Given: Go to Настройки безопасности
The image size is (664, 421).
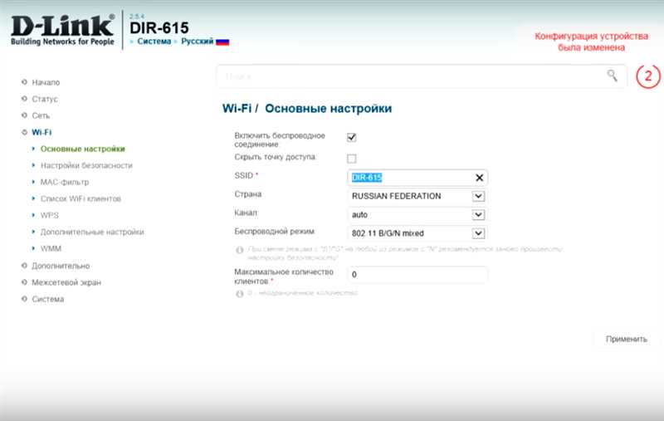Looking at the screenshot, I should click(x=86, y=165).
